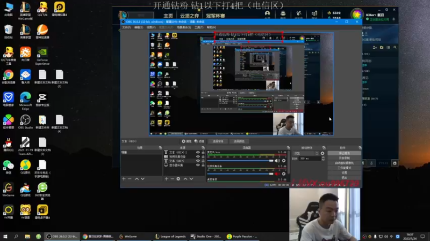Viewport: 430px width, 241px height.
Task: Toggle lock on 显示器采集 source
Action: click(203, 165)
